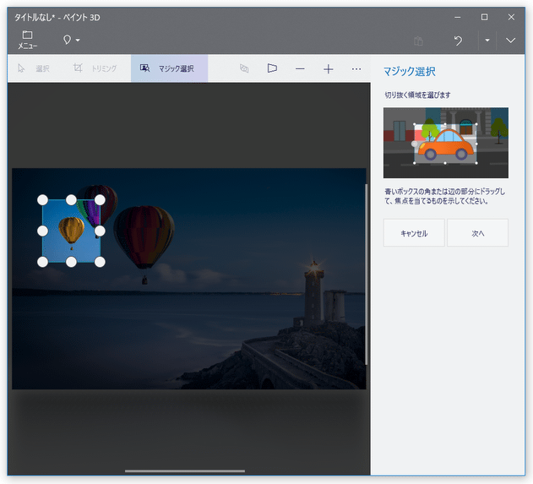The image size is (533, 484).
Task: Click the top-left selection handle
Action: [x=42, y=200]
